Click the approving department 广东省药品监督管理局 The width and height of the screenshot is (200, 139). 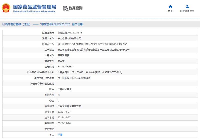(69, 106)
